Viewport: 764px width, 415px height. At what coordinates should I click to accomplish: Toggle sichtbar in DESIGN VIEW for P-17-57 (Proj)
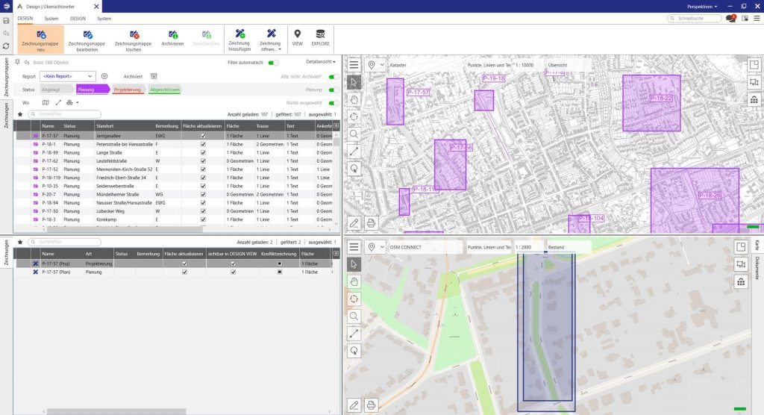tap(233, 263)
